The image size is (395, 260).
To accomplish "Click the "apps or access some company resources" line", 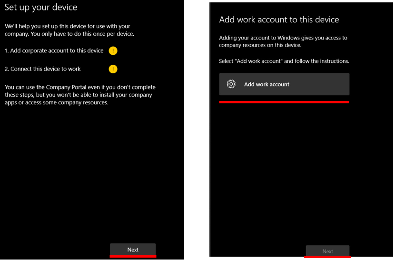I will (x=56, y=103).
